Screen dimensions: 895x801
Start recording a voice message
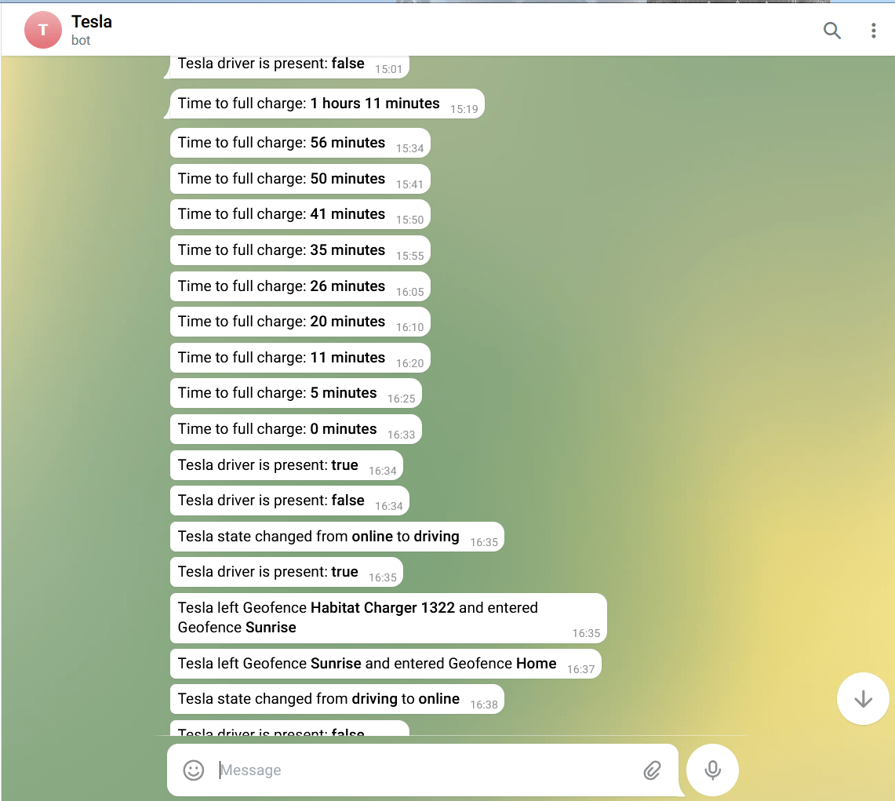[x=712, y=770]
